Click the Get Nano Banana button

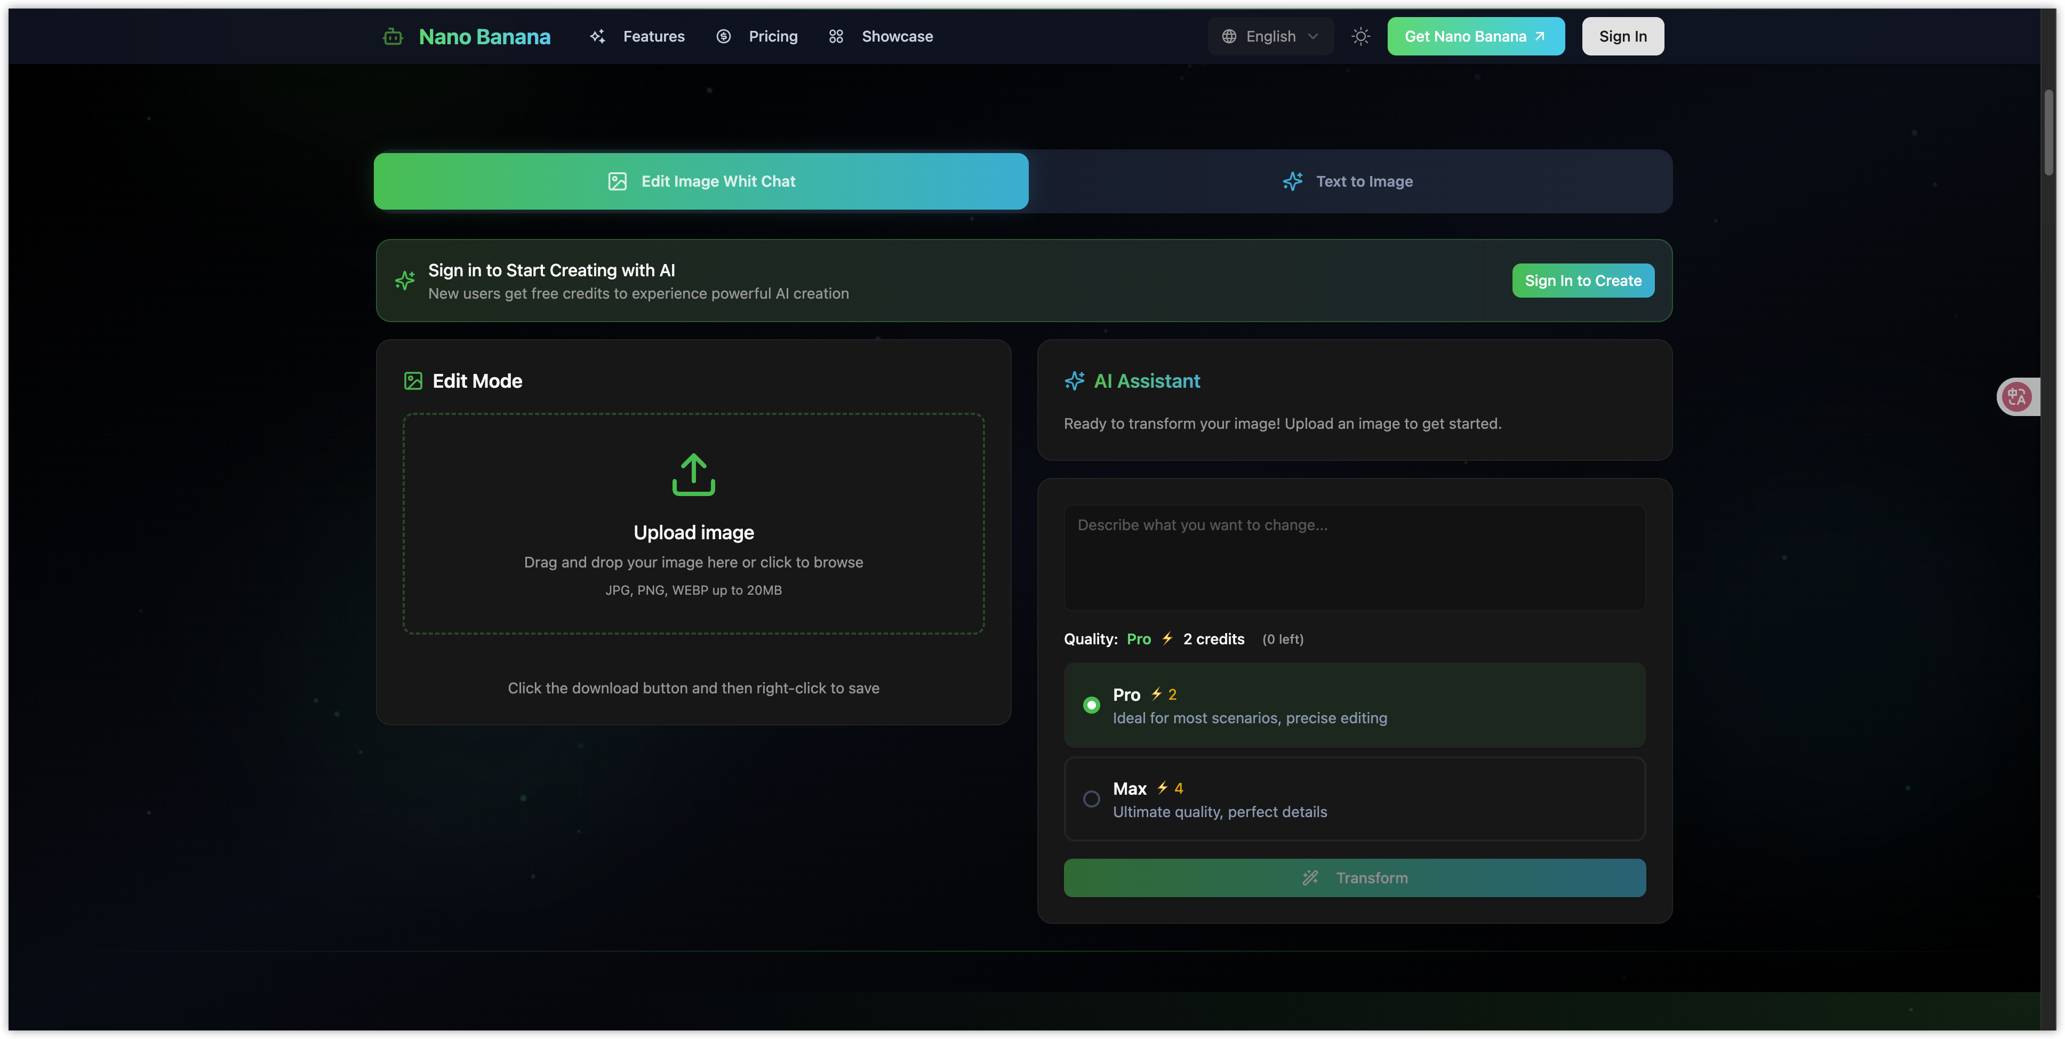click(x=1476, y=36)
